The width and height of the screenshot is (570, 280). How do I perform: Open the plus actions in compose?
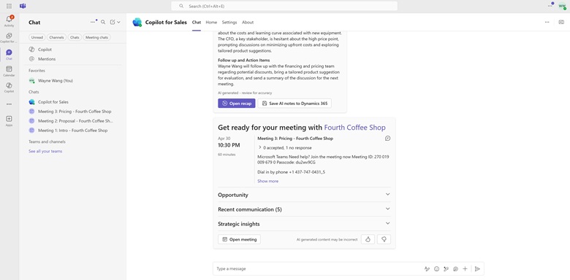coord(465,269)
